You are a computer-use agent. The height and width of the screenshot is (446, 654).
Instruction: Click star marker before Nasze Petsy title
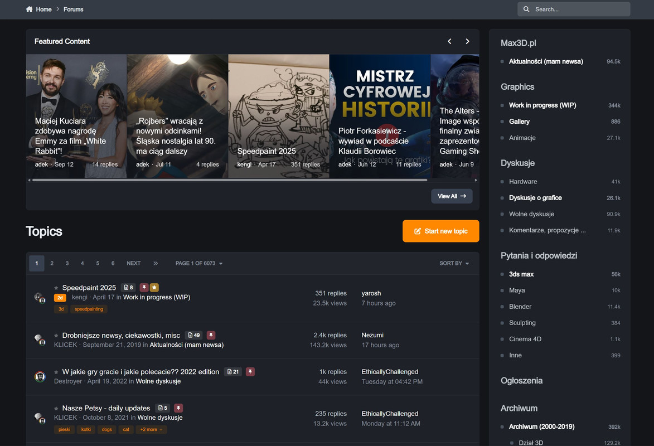56,409
